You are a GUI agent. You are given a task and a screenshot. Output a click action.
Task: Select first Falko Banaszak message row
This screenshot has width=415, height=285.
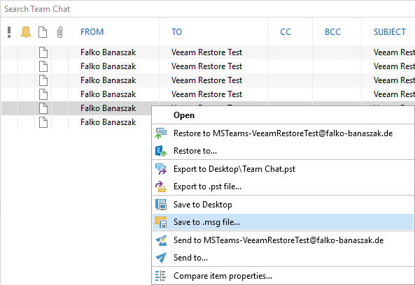(208, 52)
